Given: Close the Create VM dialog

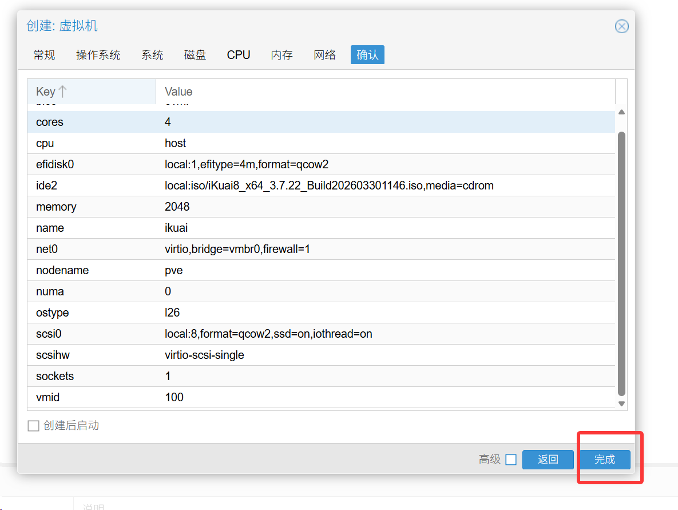Looking at the screenshot, I should [621, 26].
